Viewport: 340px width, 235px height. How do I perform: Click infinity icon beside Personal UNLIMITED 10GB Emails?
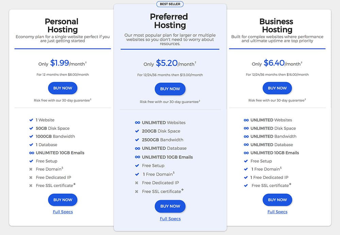(31, 153)
